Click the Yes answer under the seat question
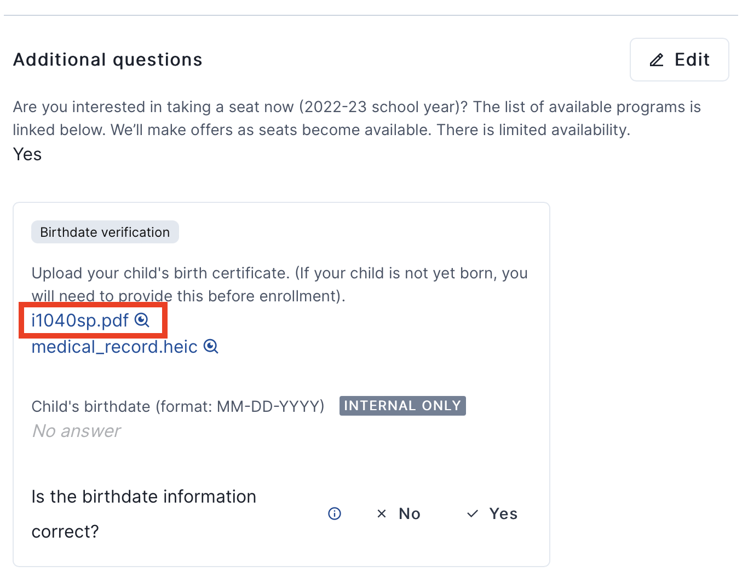The width and height of the screenshot is (748, 583). coord(27,154)
